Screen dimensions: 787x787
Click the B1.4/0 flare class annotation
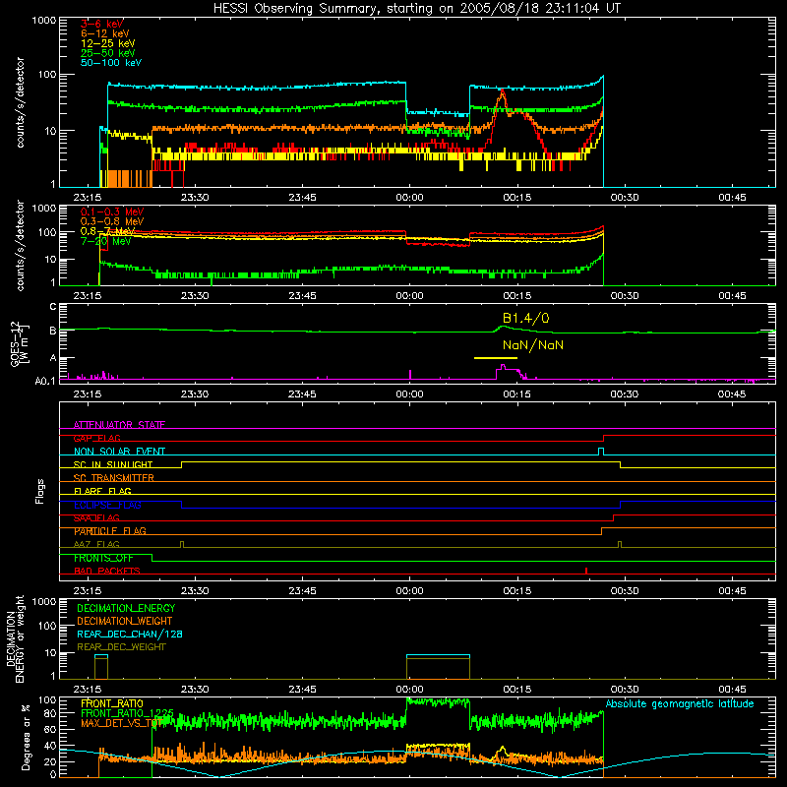525,318
